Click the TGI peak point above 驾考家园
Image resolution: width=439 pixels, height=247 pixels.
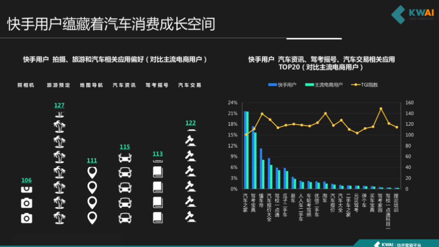[x=381, y=109]
